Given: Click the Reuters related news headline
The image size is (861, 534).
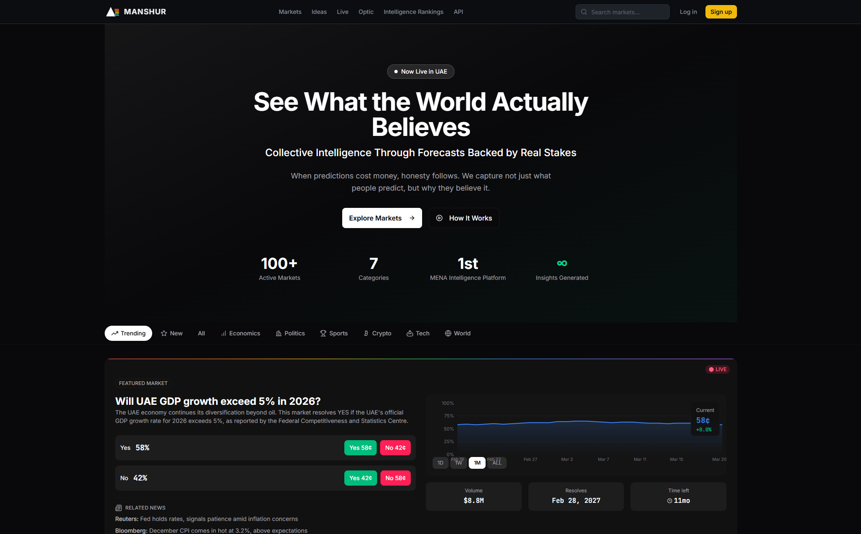Looking at the screenshot, I should tap(206, 519).
